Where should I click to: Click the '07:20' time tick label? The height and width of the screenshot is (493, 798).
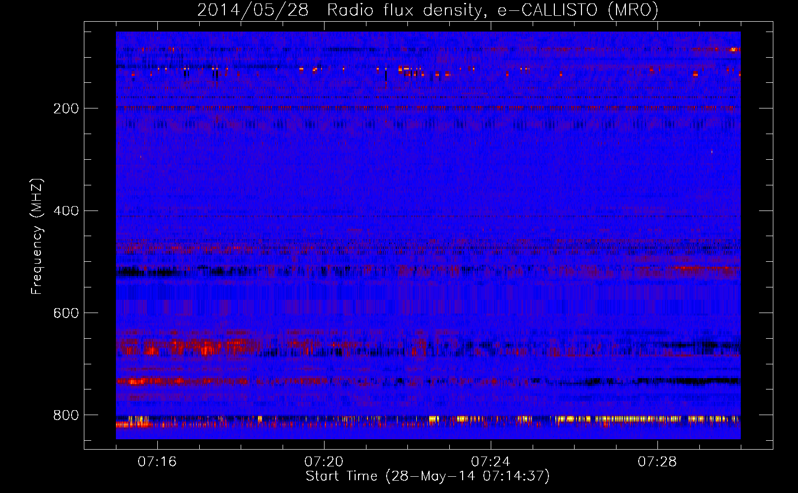coord(324,461)
